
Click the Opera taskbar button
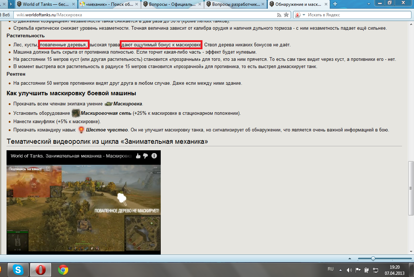click(40, 270)
